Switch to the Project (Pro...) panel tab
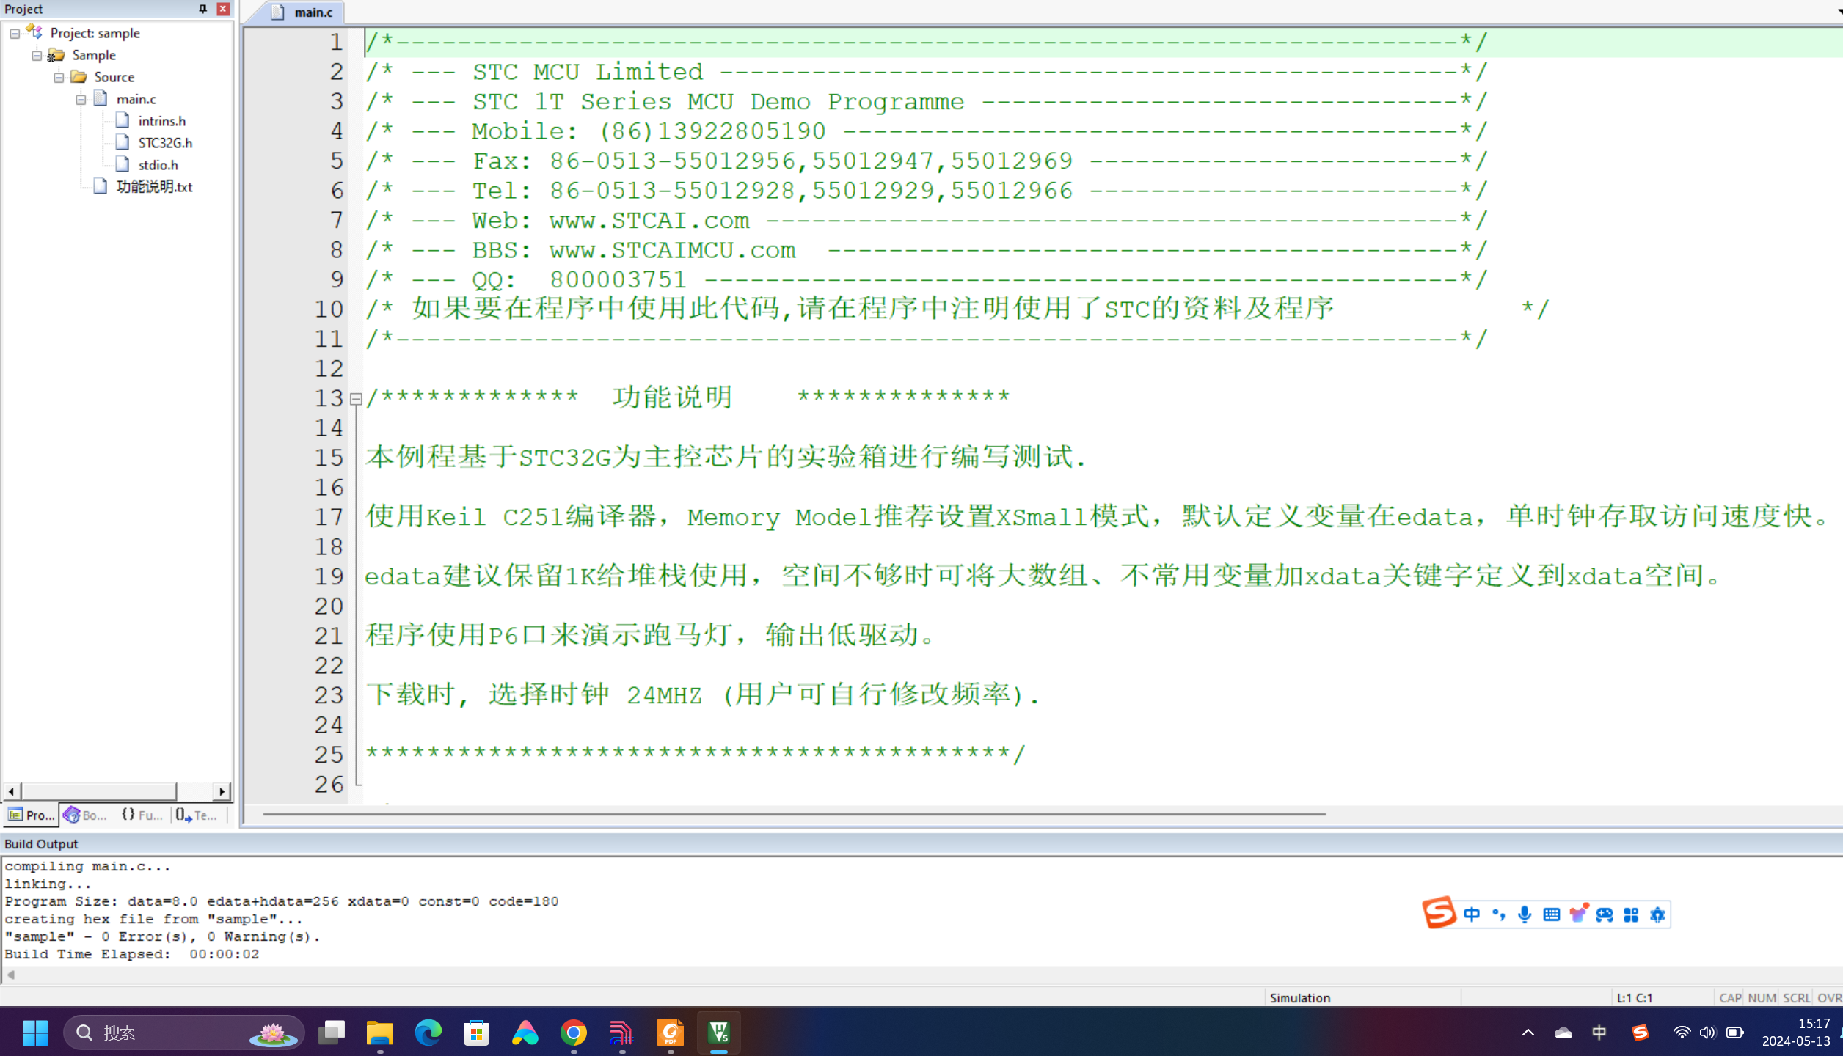 (x=31, y=815)
